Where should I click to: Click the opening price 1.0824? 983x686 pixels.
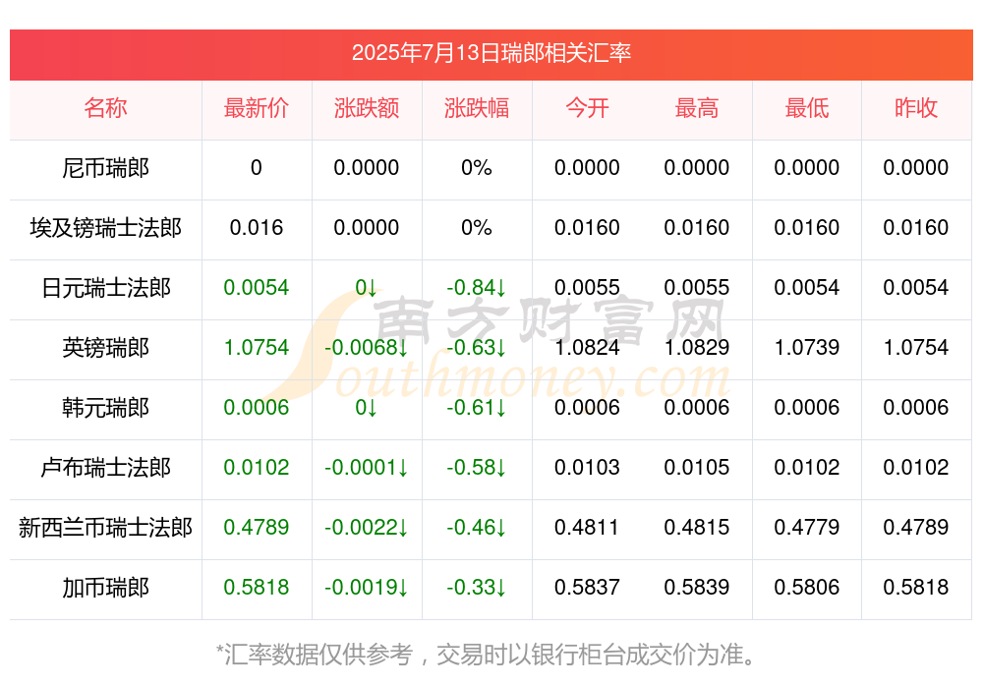pyautogui.click(x=587, y=347)
